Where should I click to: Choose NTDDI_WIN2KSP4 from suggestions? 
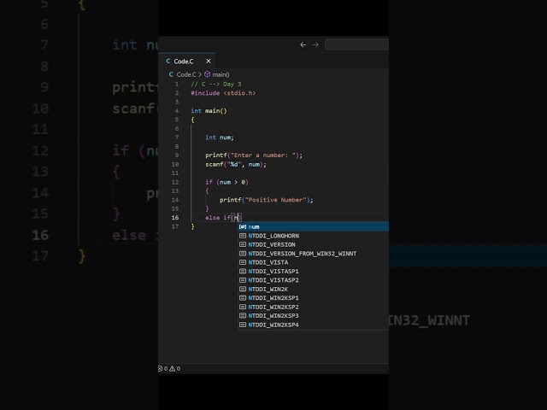pyautogui.click(x=314, y=325)
